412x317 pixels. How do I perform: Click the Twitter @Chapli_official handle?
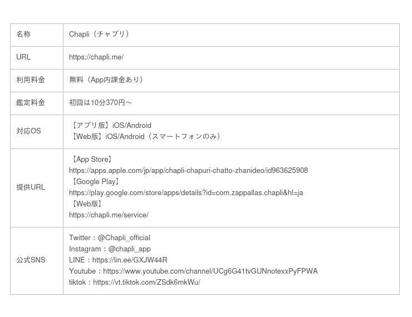pyautogui.click(x=124, y=238)
